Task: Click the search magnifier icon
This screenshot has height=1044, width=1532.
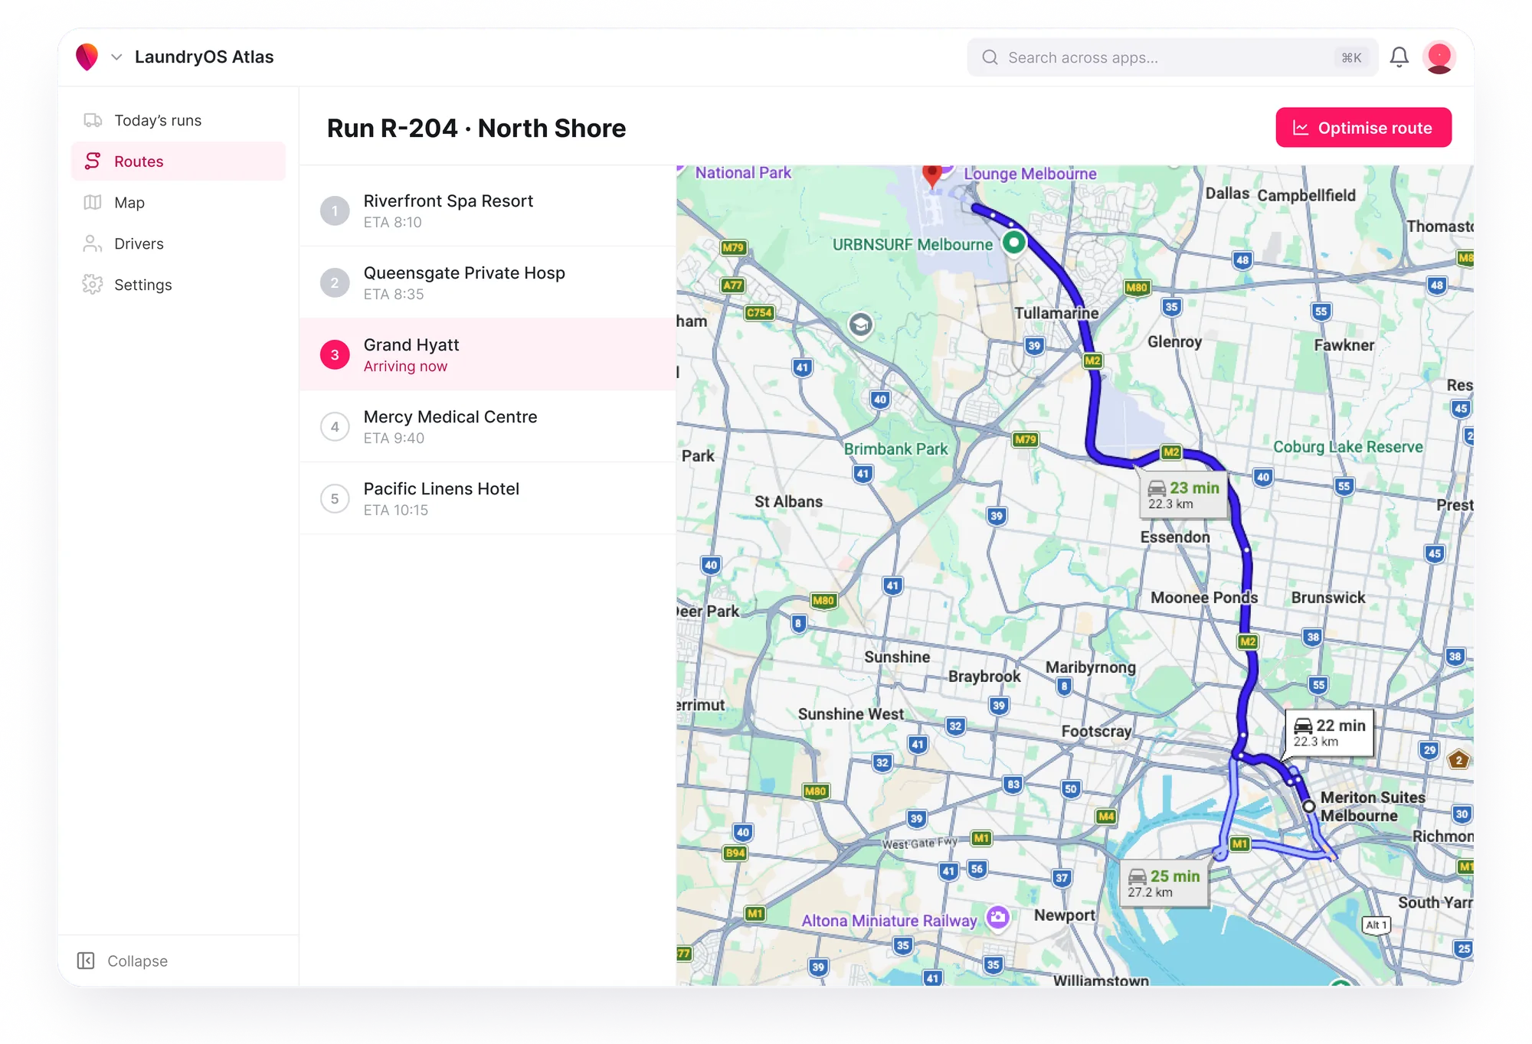Action: point(990,57)
